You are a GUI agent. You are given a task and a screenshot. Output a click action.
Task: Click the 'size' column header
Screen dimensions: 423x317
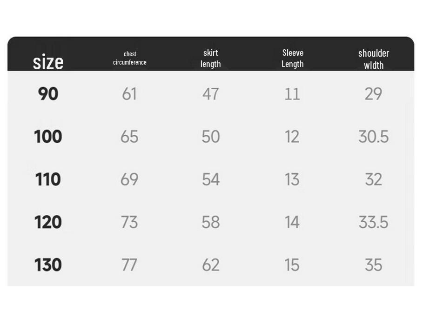tap(48, 62)
